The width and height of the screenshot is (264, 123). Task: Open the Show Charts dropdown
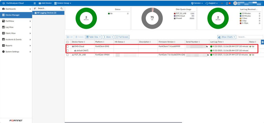pos(227,37)
